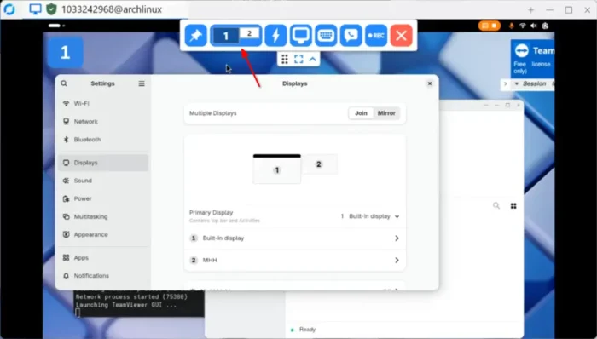
Task: Open the display settings monitor icon
Action: (x=301, y=35)
